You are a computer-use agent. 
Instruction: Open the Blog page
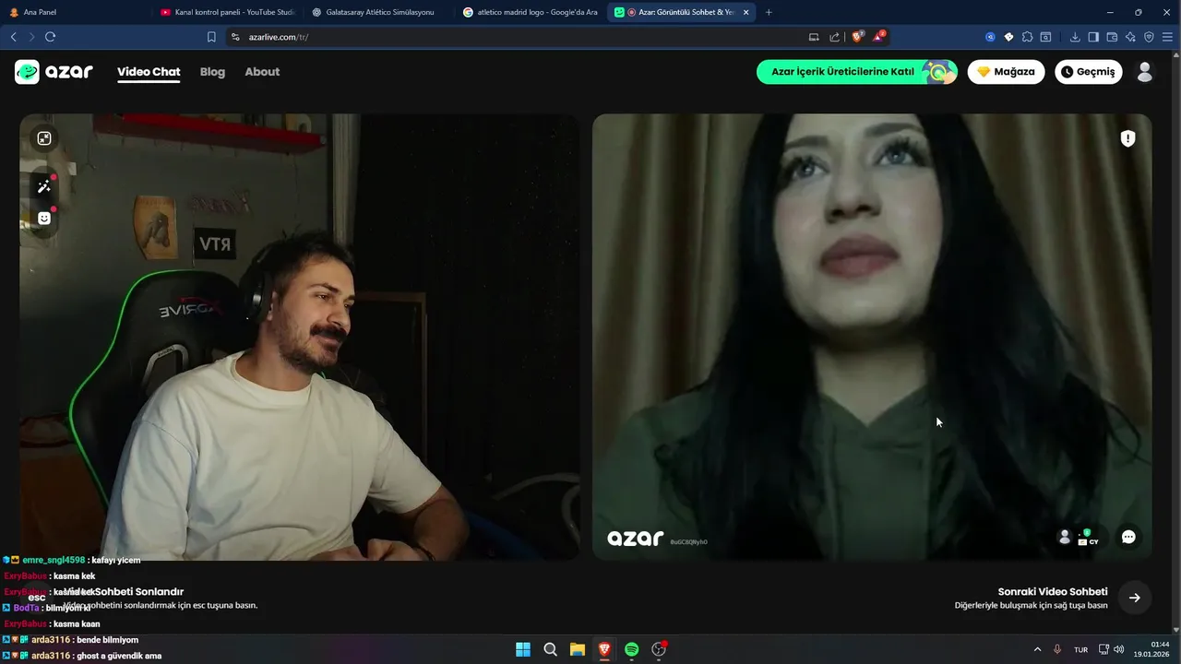click(x=212, y=72)
